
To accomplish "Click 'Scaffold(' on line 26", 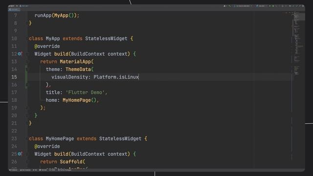I will pyautogui.click(x=72, y=162).
